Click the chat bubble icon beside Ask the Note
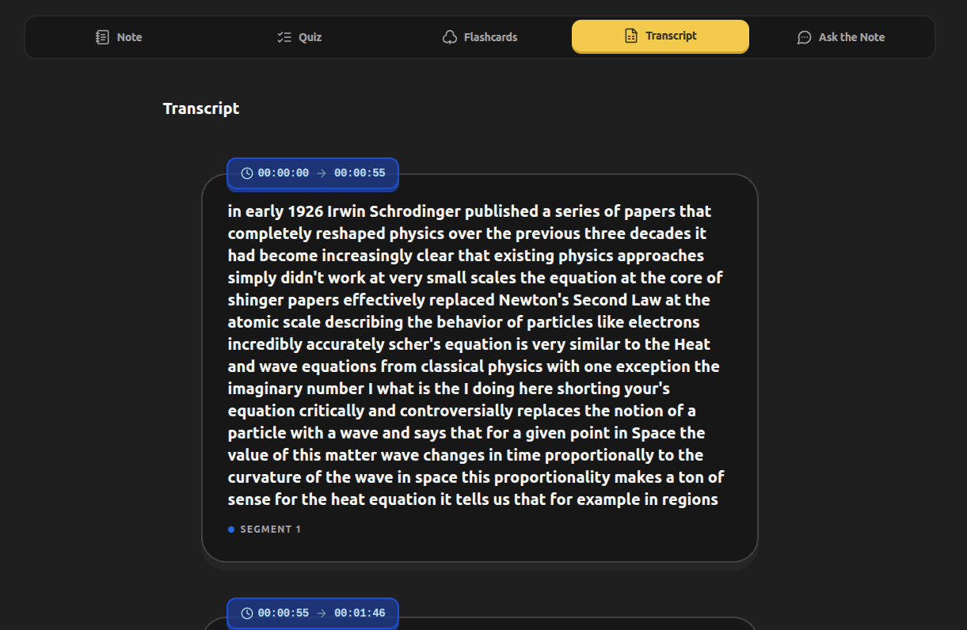This screenshot has height=630, width=967. [804, 37]
